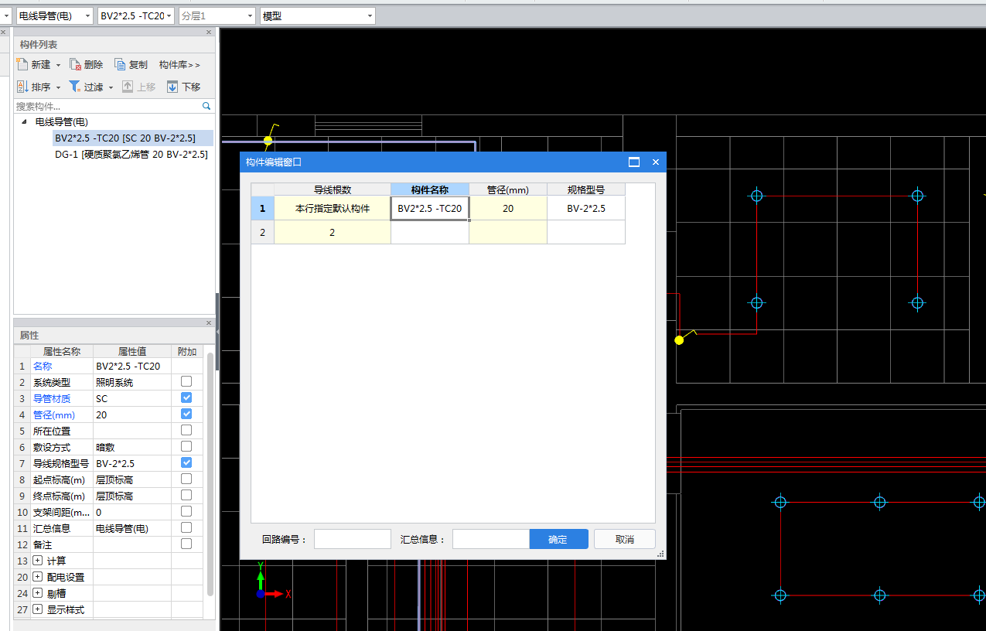Click the 确定 button
This screenshot has width=986, height=631.
[x=558, y=539]
